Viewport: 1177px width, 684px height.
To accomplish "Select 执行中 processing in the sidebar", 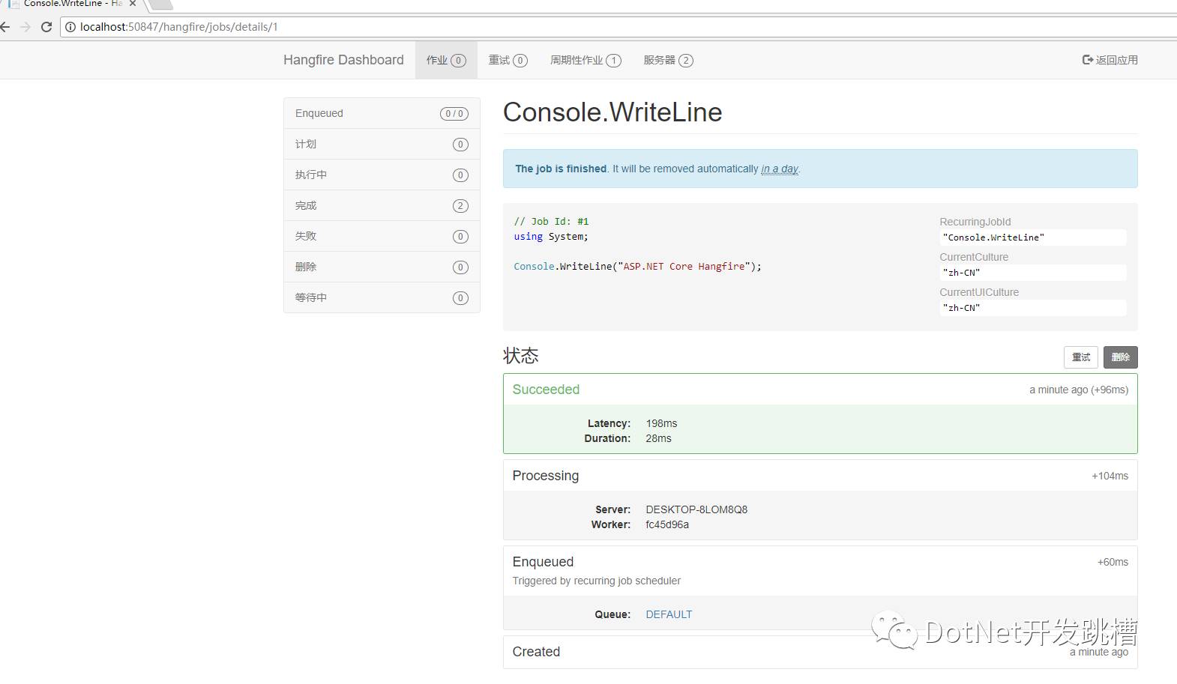I will [x=382, y=175].
